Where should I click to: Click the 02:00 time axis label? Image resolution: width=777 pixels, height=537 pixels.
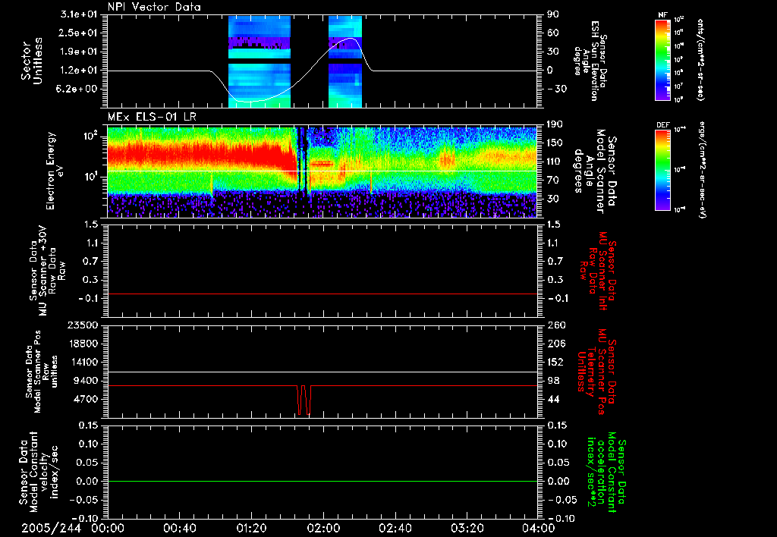tap(323, 528)
